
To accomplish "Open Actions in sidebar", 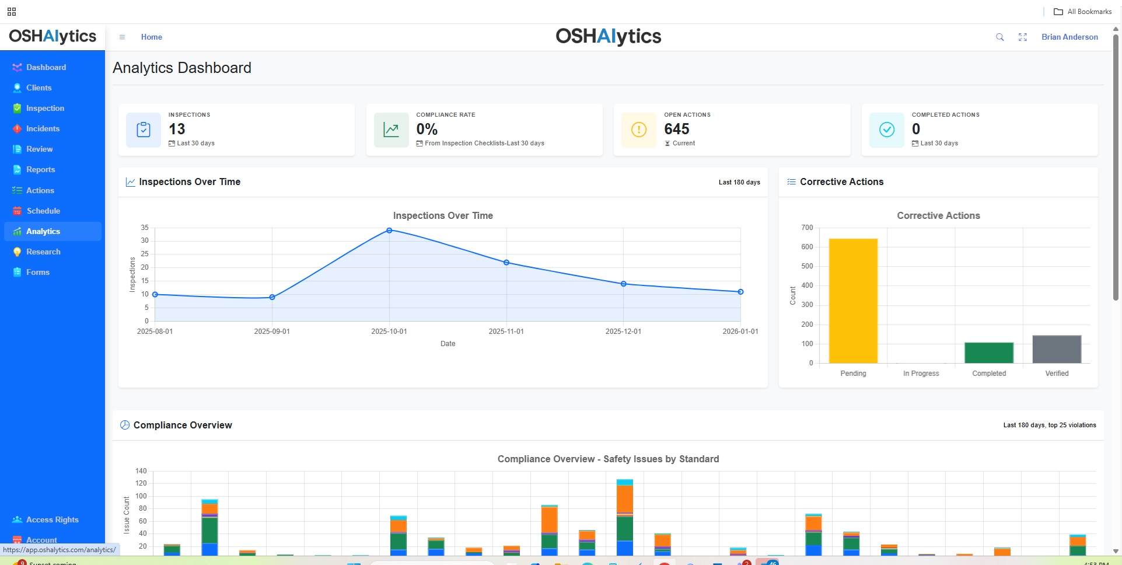I will pos(40,191).
